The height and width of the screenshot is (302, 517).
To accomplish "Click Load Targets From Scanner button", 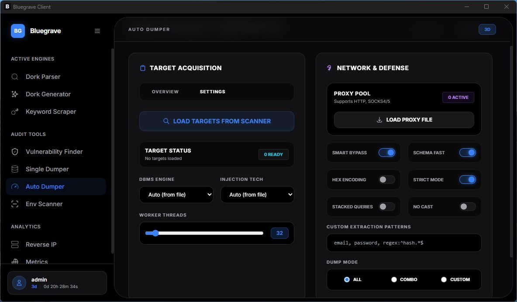I will pos(217,121).
